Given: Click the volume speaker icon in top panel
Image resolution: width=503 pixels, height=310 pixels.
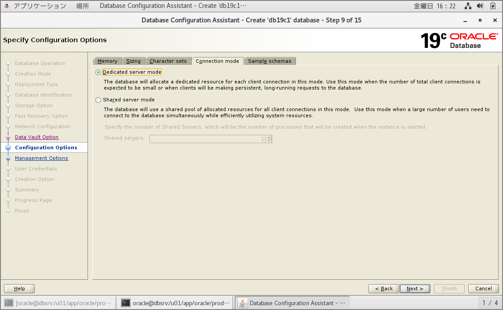Looking at the screenshot, I should pos(480,6).
